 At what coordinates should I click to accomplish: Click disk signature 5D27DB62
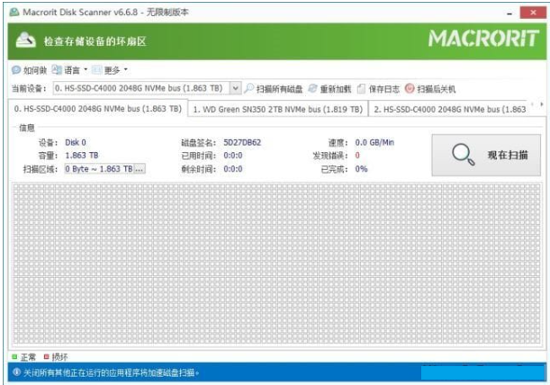(242, 142)
